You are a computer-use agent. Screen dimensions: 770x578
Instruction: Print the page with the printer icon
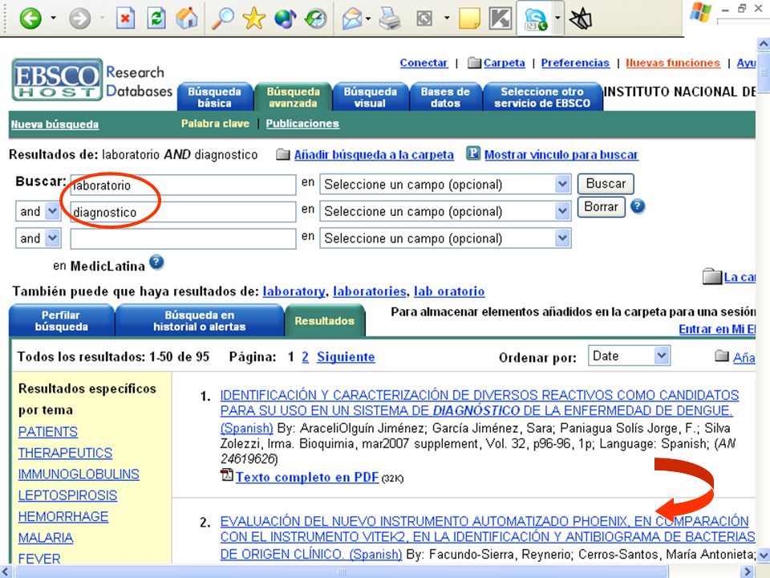point(390,19)
